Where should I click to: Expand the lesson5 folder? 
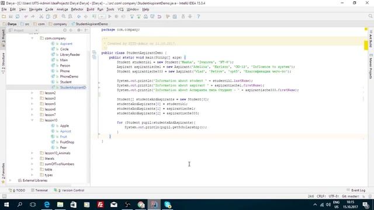(x=32, y=104)
